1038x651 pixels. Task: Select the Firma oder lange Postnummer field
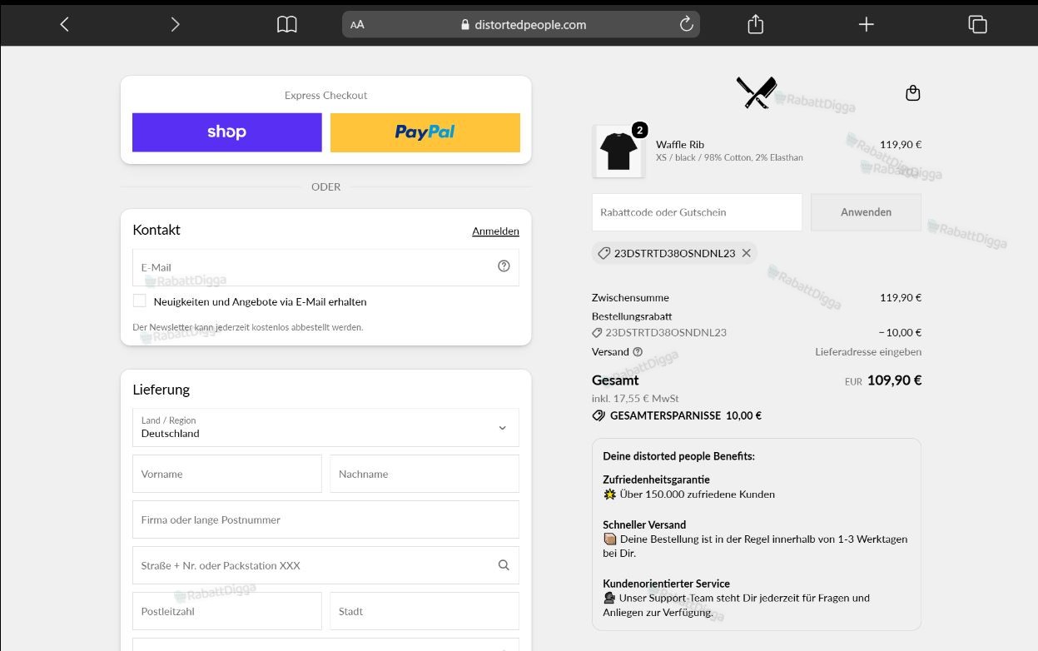325,519
